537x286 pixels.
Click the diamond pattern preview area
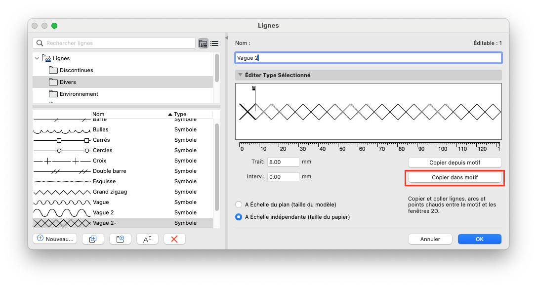point(369,111)
